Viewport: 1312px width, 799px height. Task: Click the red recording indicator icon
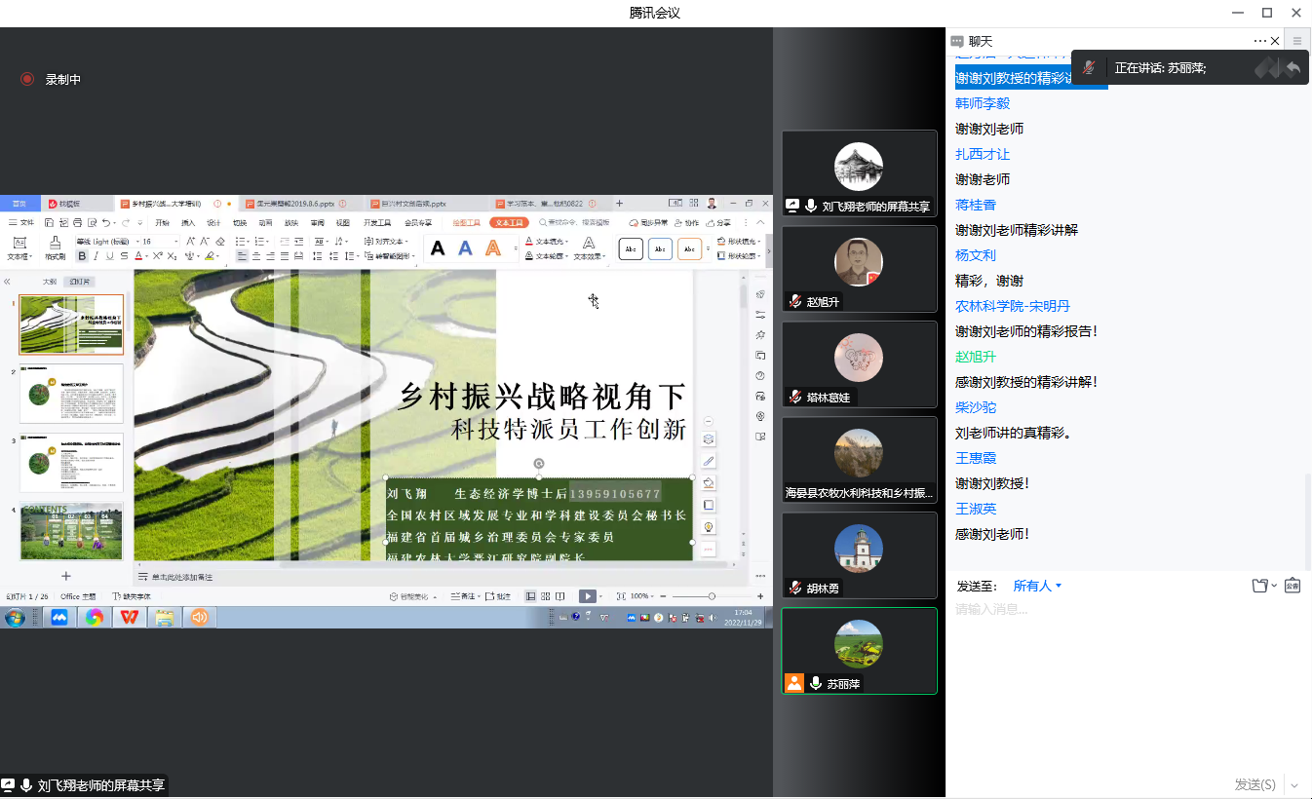click(x=27, y=79)
